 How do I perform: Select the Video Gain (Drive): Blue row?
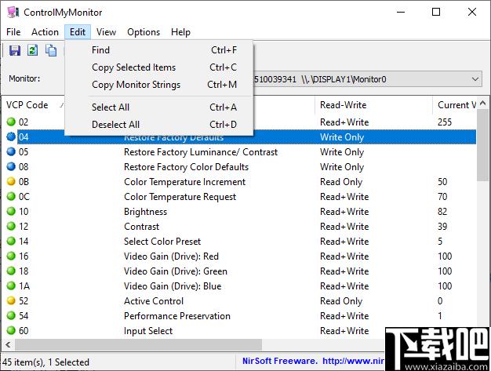241,286
